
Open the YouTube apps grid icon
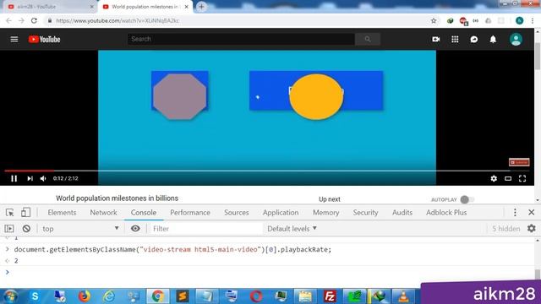tap(455, 40)
